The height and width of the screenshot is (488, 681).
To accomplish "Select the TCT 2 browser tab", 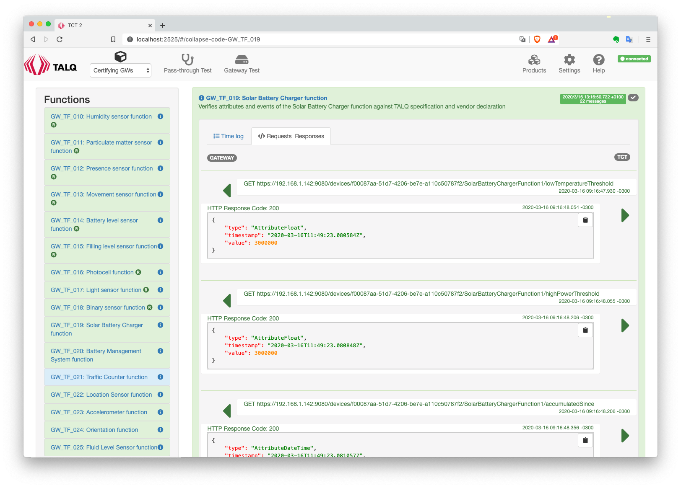I will [x=105, y=26].
